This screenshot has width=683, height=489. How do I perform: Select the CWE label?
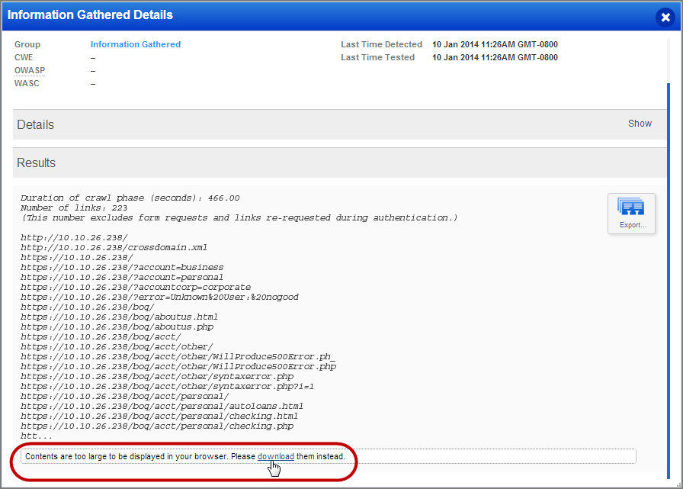24,57
